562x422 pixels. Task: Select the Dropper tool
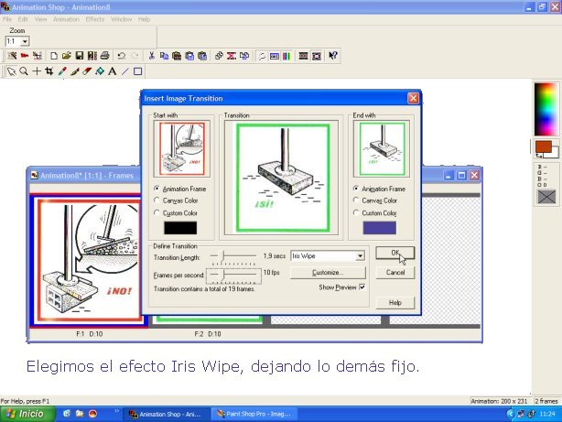click(62, 71)
